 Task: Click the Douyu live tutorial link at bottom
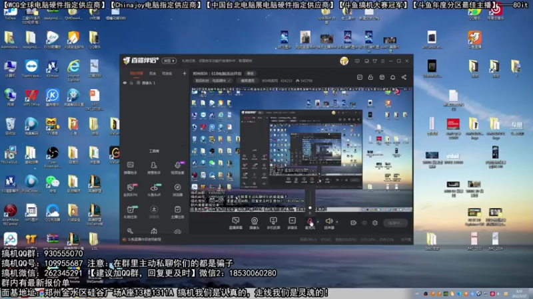(145, 239)
